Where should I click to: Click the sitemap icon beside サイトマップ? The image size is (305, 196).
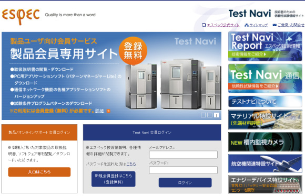[247, 25]
